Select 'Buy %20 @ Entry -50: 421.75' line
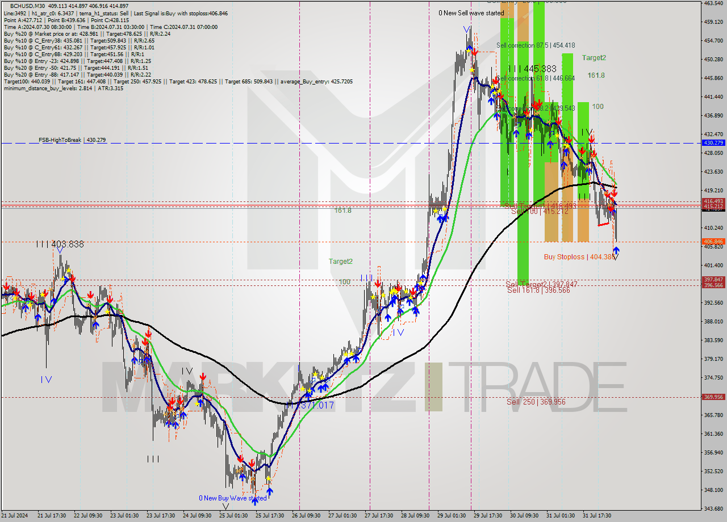 [x=76, y=68]
